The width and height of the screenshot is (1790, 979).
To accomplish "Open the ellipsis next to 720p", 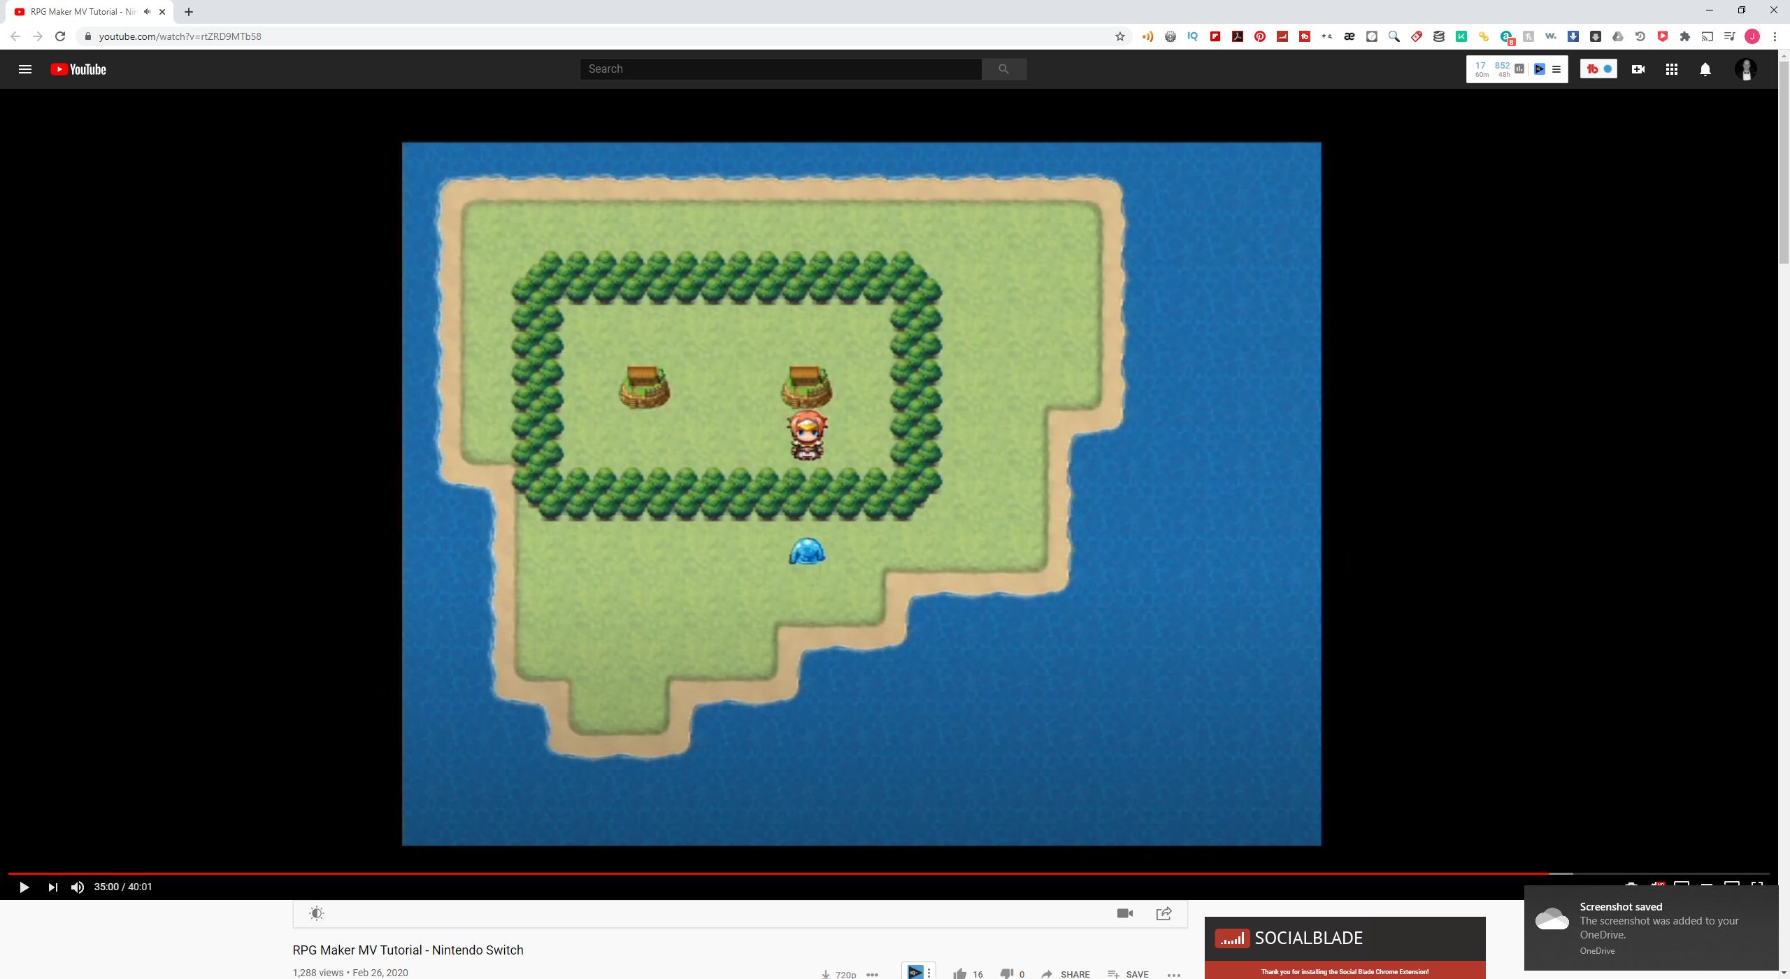I will pyautogui.click(x=873, y=974).
